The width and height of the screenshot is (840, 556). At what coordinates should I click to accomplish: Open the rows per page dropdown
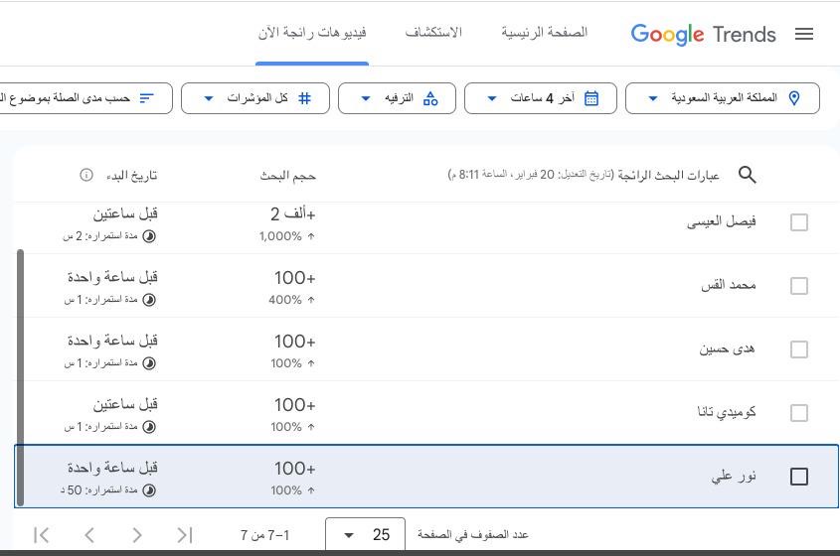[365, 535]
